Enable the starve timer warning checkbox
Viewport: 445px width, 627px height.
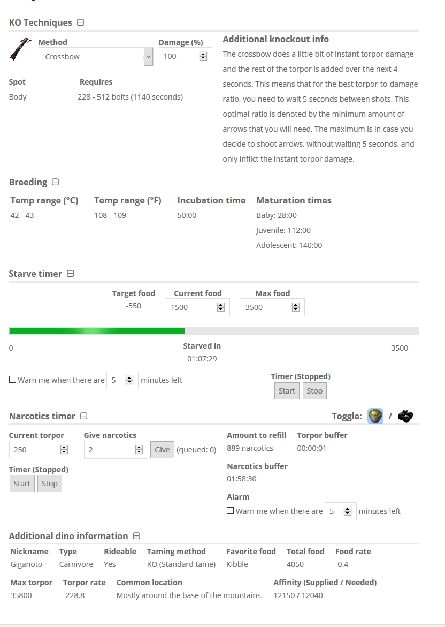coord(12,380)
